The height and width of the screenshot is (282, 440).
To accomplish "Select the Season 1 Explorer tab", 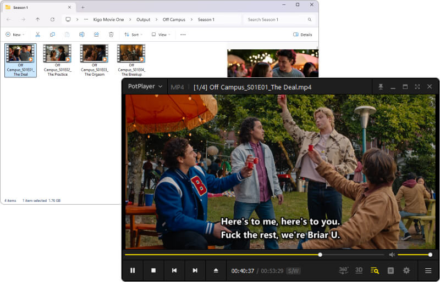I will (37, 7).
